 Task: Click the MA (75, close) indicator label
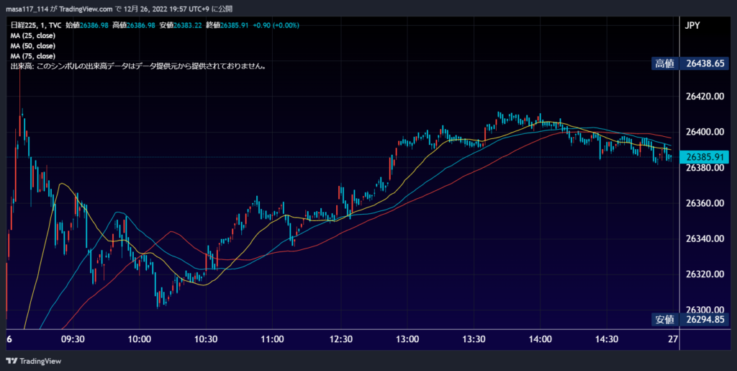click(33, 56)
